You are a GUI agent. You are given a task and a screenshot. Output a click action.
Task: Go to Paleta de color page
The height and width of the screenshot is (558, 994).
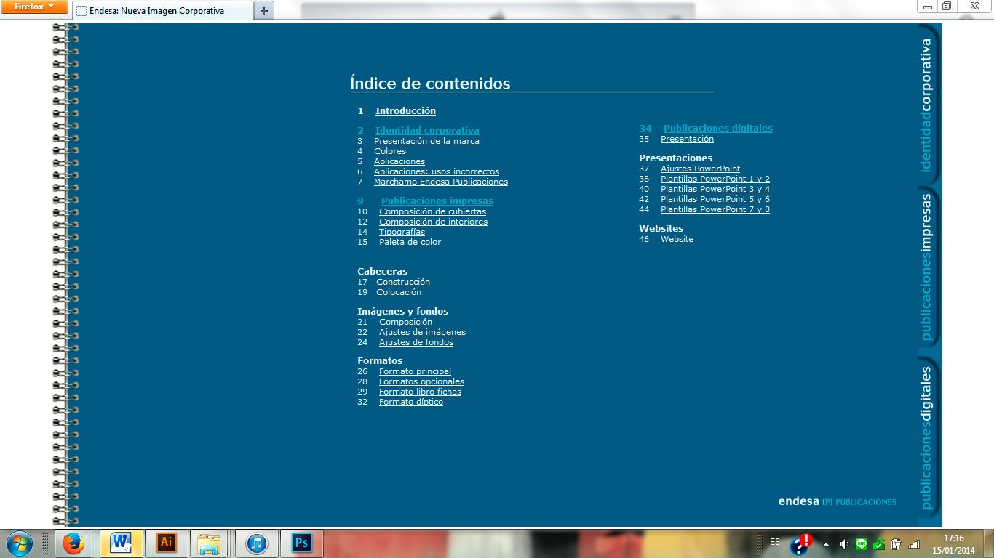tap(410, 242)
